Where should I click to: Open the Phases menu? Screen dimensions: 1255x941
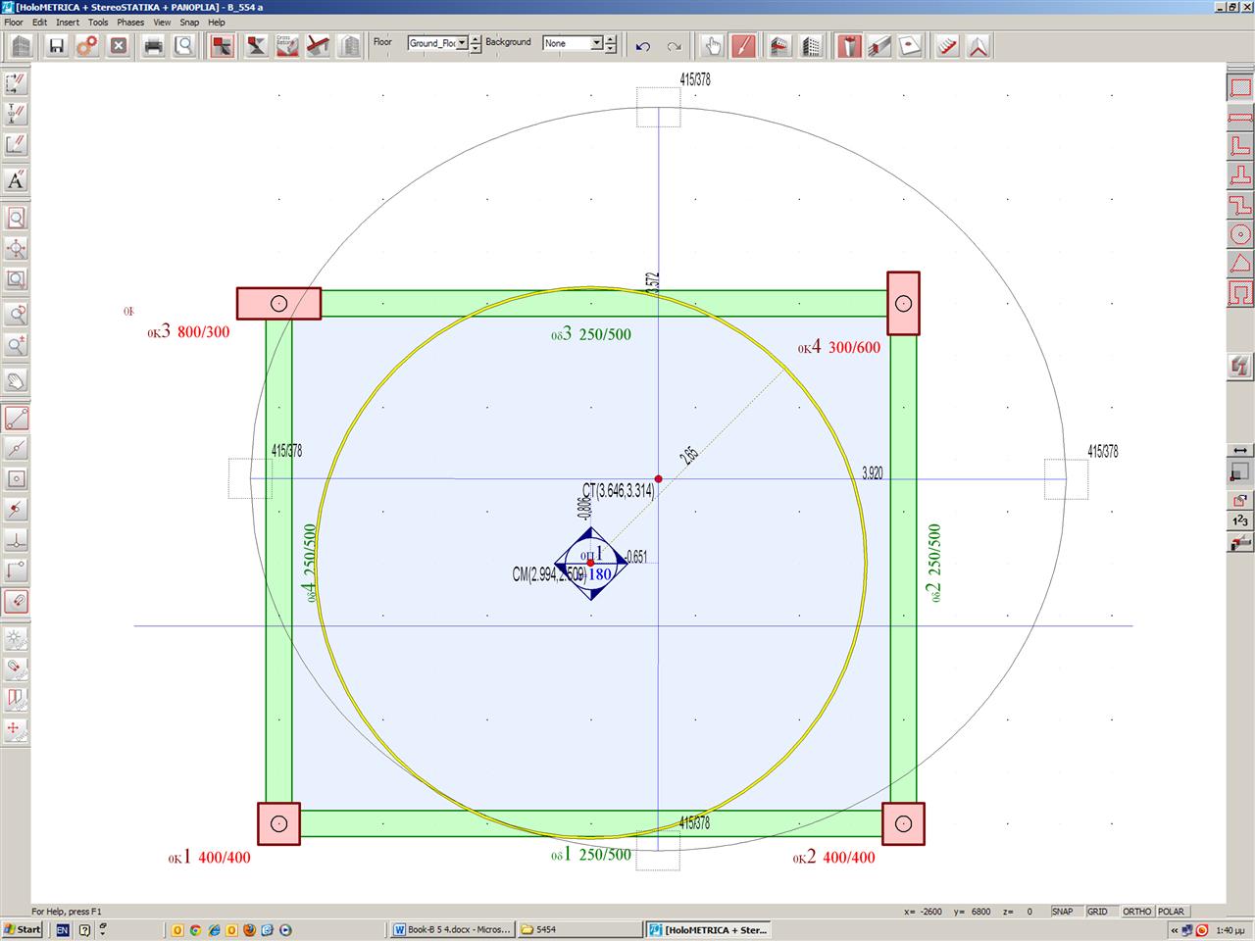tap(129, 22)
